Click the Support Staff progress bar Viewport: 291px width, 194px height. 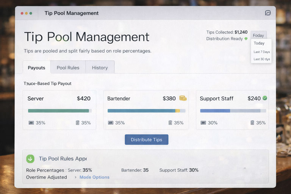[x=233, y=111]
